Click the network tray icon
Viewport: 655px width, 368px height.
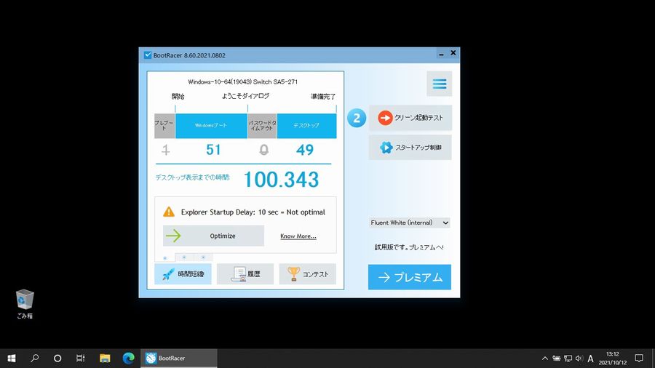(x=568, y=358)
